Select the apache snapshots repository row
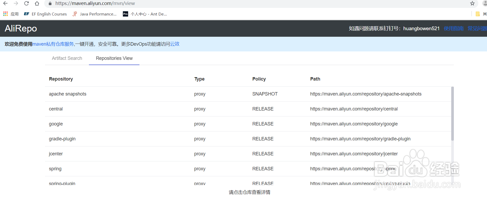 (x=248, y=94)
